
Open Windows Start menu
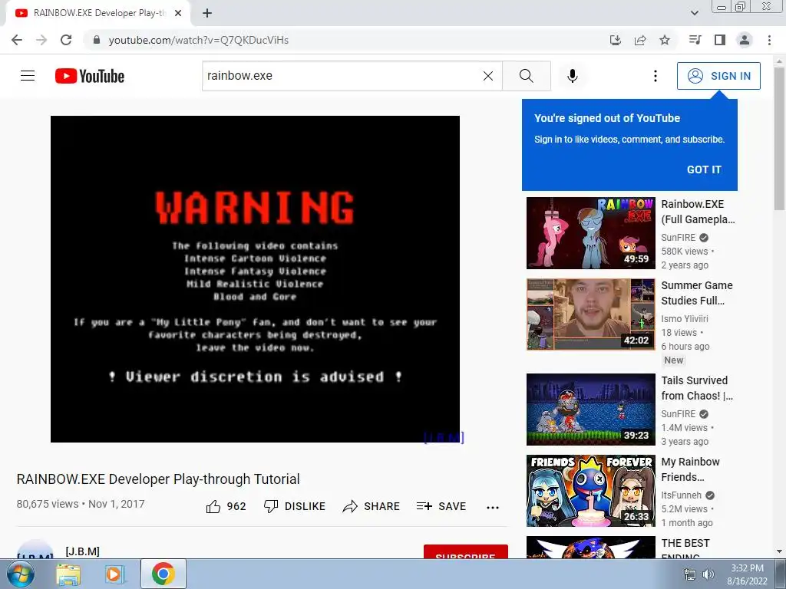[x=20, y=574]
